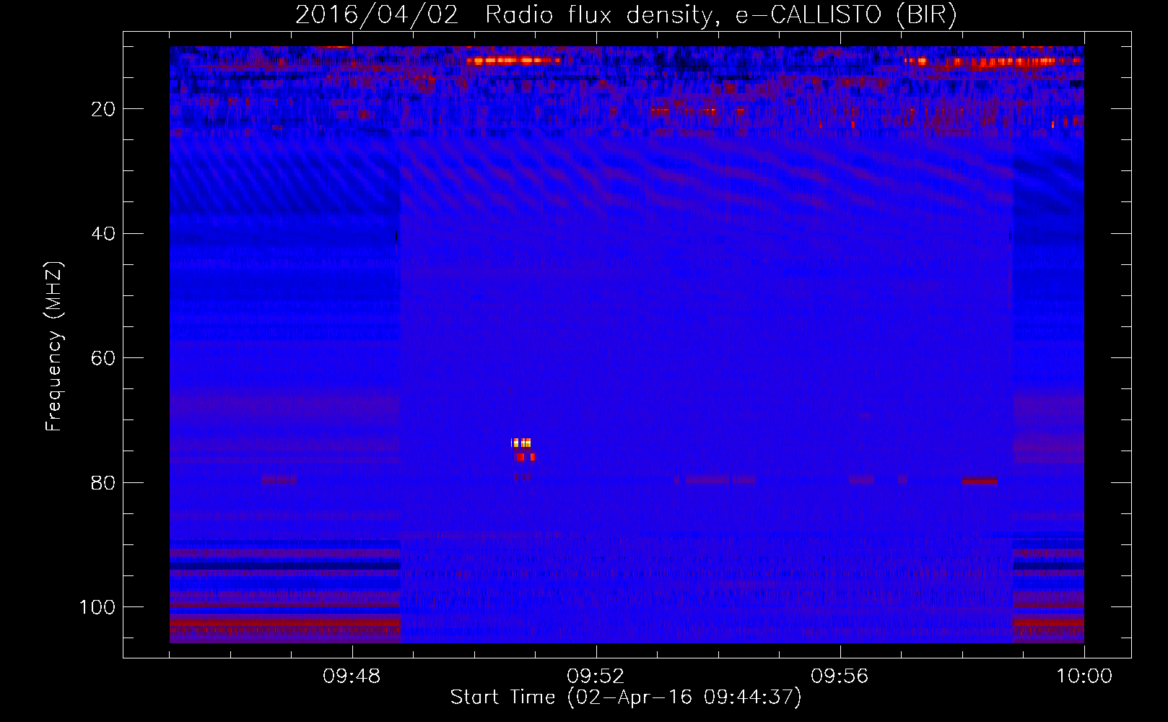Viewport: 1168px width, 722px height.
Task: Click the 09:56 time tick label
Action: point(840,677)
